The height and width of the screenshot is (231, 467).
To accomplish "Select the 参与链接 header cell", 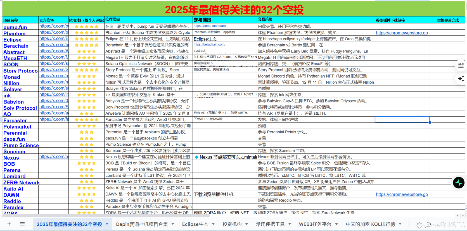I will 225,20.
